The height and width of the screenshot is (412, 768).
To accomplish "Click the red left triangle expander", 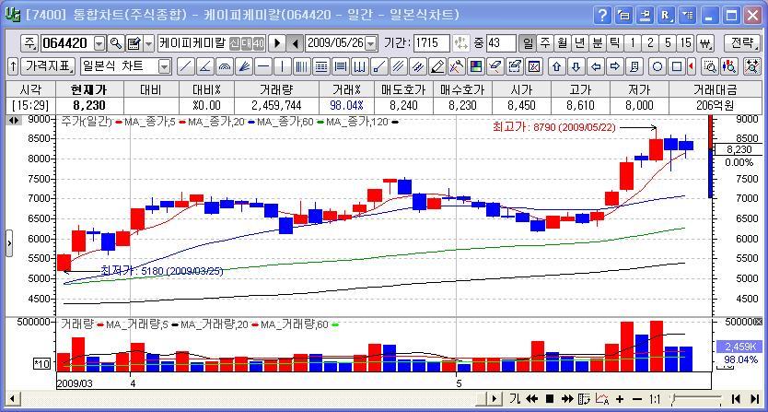I will coord(691,66).
